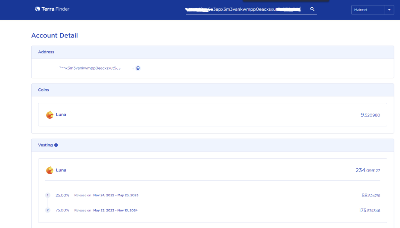
Task: Click the Coins section header
Action: tap(212, 90)
